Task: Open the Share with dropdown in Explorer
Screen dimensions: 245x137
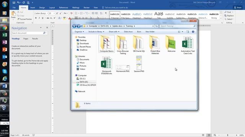Action: (x=114, y=32)
